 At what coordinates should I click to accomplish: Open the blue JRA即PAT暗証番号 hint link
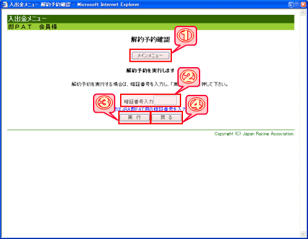click(x=150, y=109)
